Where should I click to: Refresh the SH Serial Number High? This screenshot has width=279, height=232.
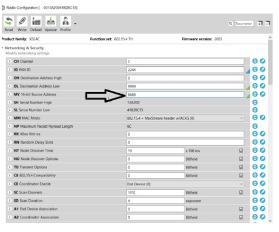tap(255, 103)
